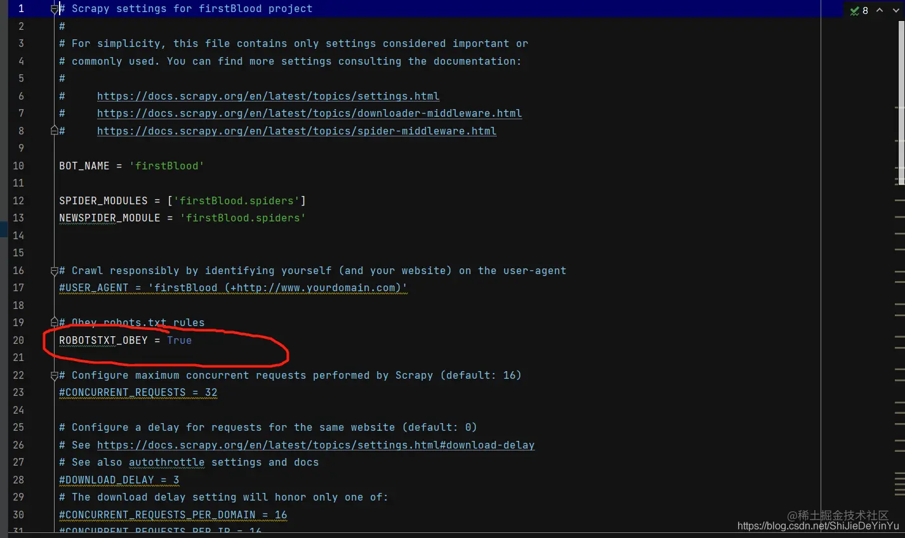Click the True value of ROBOTSTXT_OBEY
Image resolution: width=905 pixels, height=538 pixels.
coord(179,341)
